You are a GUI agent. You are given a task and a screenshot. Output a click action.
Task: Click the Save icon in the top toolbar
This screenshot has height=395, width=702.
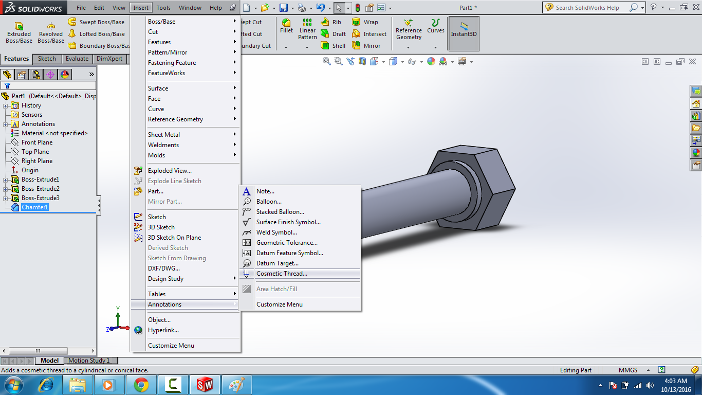click(x=284, y=8)
